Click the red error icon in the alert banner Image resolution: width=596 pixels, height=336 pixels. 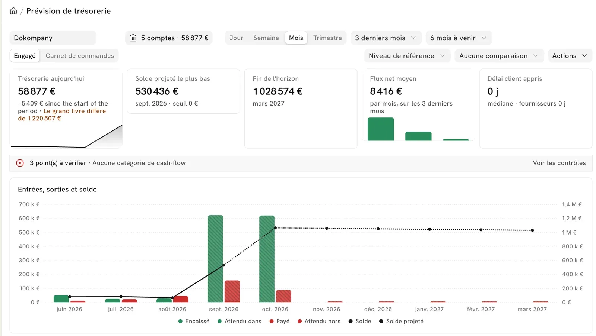[20, 163]
